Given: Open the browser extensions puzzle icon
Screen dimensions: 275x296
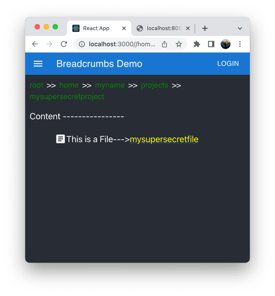Looking at the screenshot, I should pos(196,44).
